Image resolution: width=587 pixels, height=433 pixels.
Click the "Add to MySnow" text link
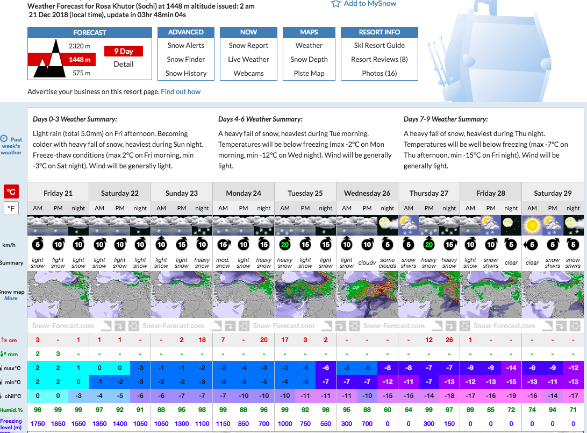point(370,3)
